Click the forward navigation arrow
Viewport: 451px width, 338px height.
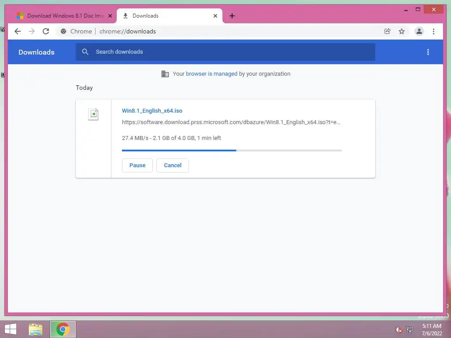[32, 31]
